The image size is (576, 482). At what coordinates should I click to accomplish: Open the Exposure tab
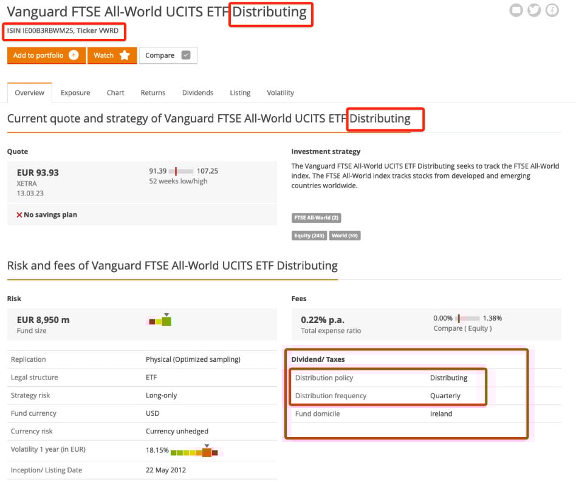pyautogui.click(x=75, y=93)
